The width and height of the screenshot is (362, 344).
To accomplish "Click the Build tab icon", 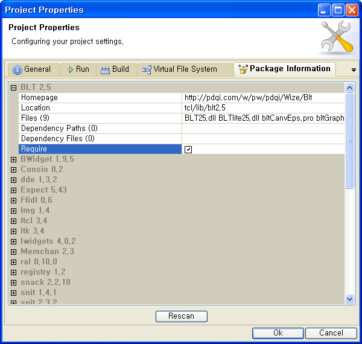I will (105, 69).
